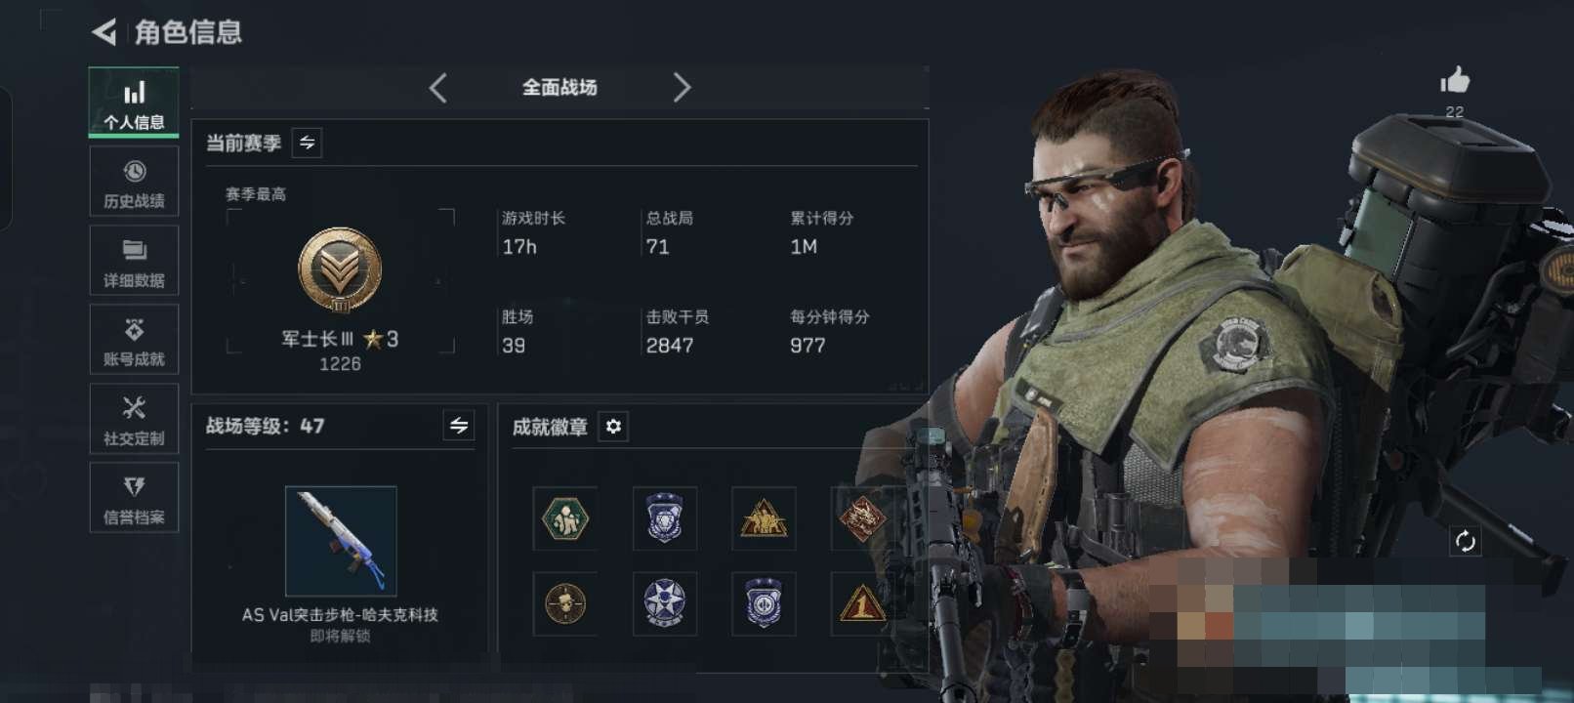Switch to previous game mode using left chevron

click(438, 88)
